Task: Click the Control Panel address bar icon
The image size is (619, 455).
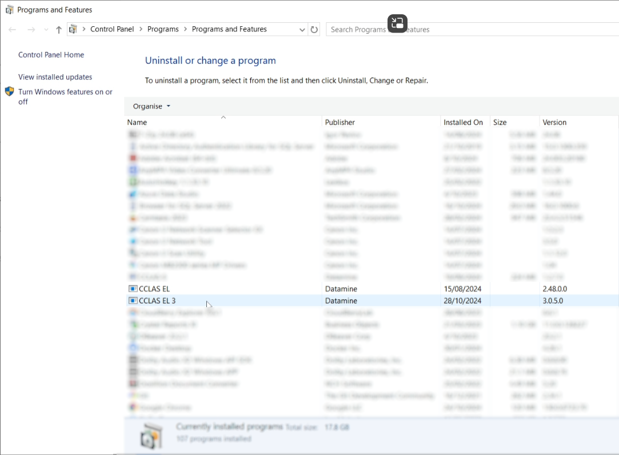Action: (x=73, y=29)
